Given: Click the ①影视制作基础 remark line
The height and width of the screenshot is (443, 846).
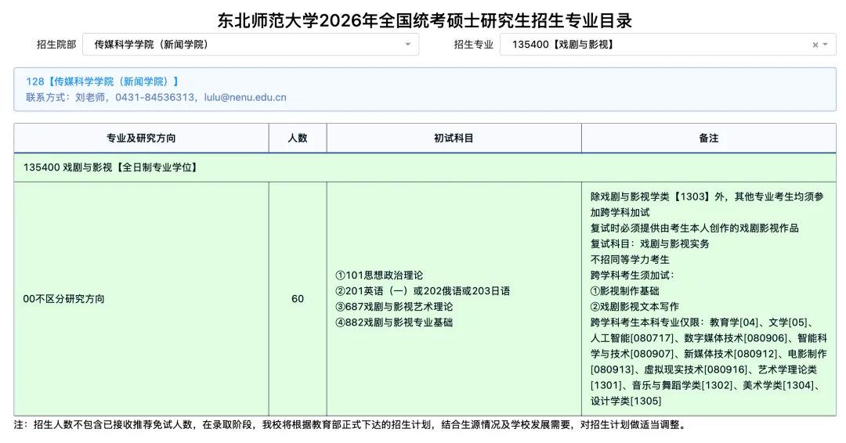Looking at the screenshot, I should [x=625, y=291].
